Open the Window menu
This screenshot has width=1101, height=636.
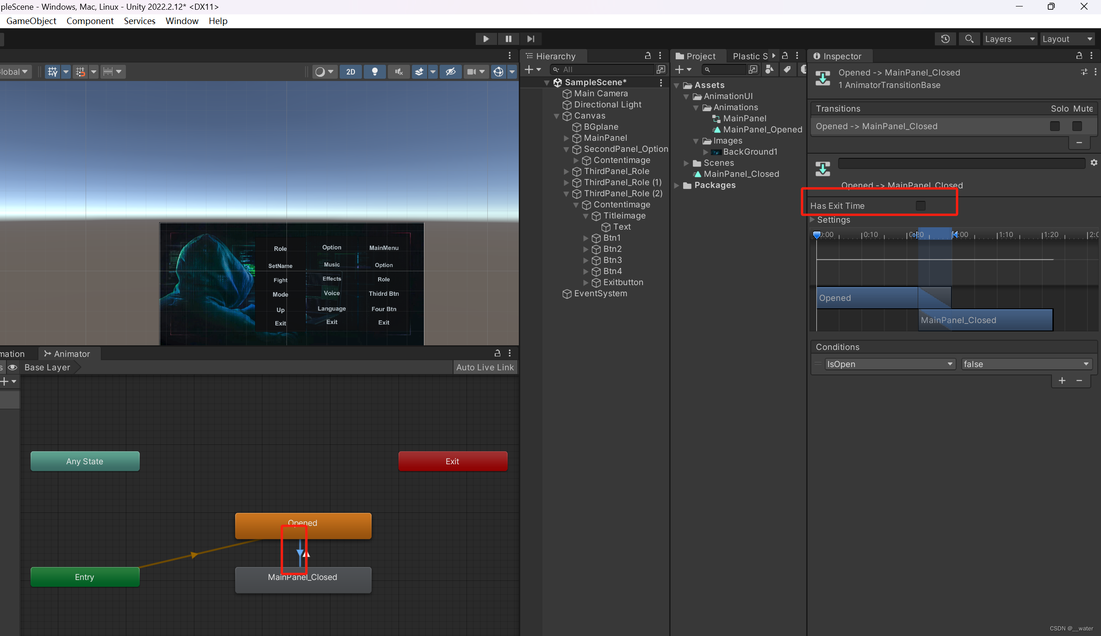coord(182,21)
